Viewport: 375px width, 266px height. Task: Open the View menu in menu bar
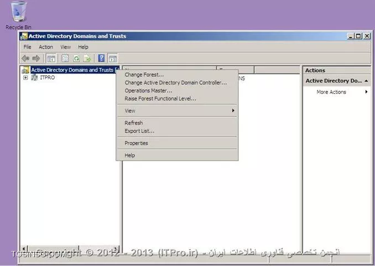65,47
